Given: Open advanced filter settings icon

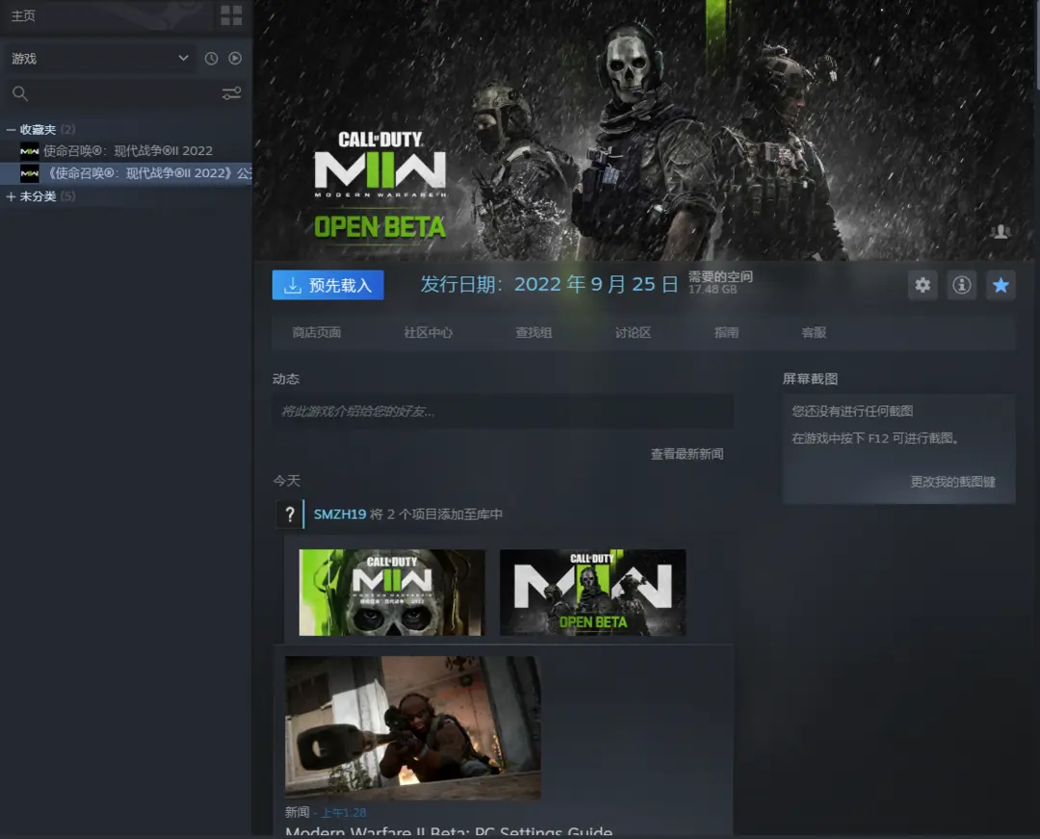Looking at the screenshot, I should pos(231,93).
